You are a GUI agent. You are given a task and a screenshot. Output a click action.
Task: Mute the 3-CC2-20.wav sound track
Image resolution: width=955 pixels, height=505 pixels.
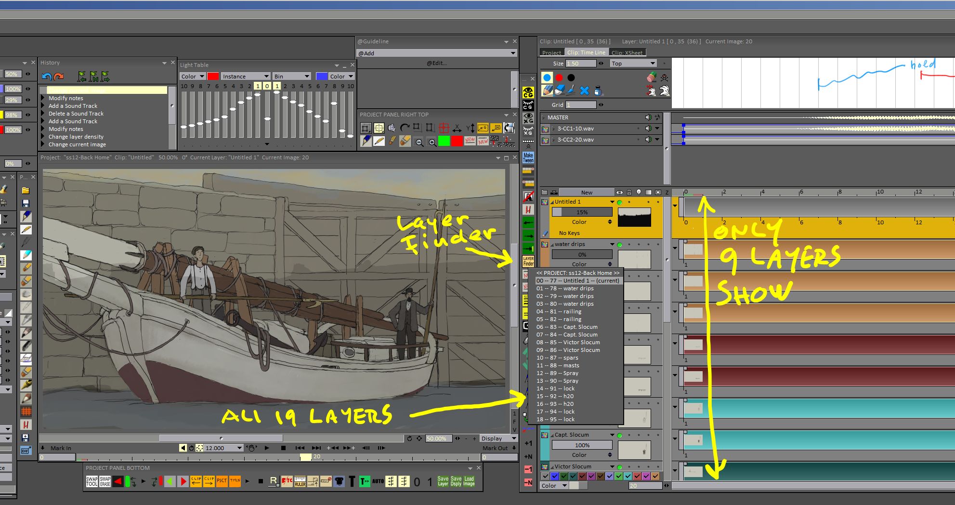click(648, 140)
